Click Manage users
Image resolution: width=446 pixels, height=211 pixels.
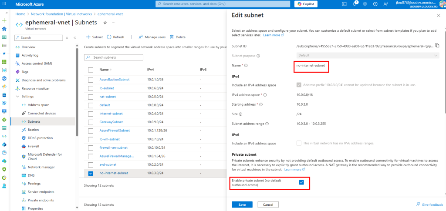(x=152, y=37)
